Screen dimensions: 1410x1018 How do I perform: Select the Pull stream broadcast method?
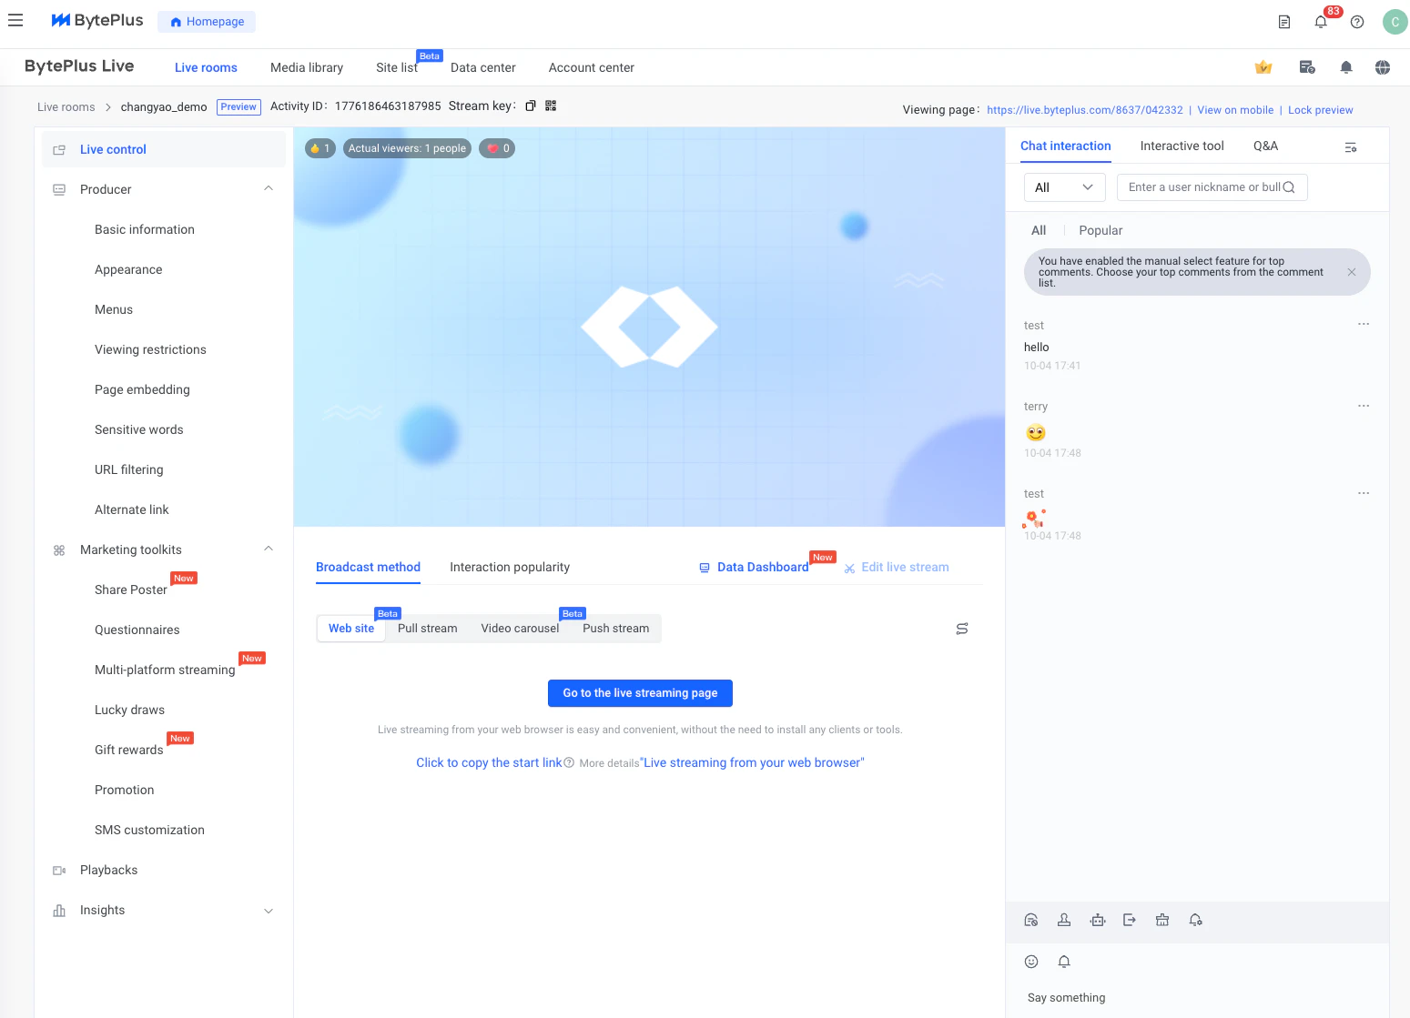[428, 628]
